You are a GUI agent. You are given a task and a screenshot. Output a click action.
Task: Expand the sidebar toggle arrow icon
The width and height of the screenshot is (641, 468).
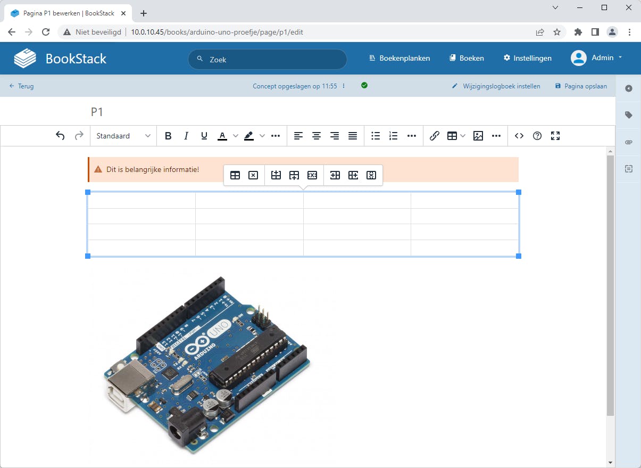(629, 88)
